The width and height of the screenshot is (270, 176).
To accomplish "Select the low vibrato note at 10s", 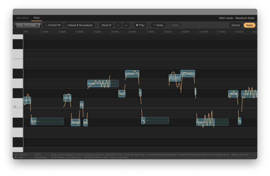I will coord(212,122).
